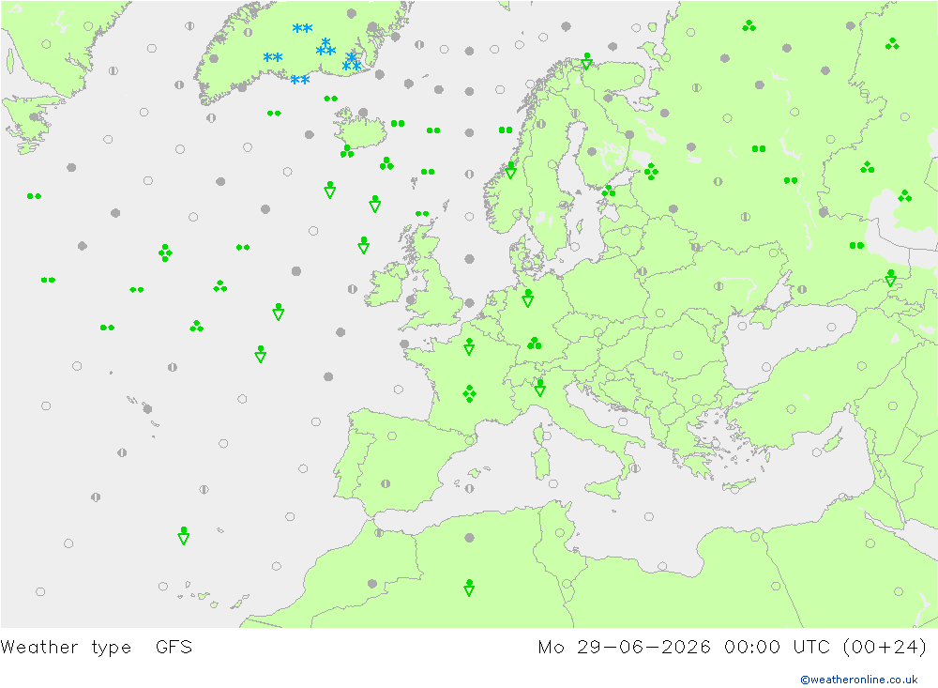Image resolution: width=938 pixels, height=688 pixels.
Task: Select the clear-sky circle in northern Spain
Action: (x=392, y=436)
